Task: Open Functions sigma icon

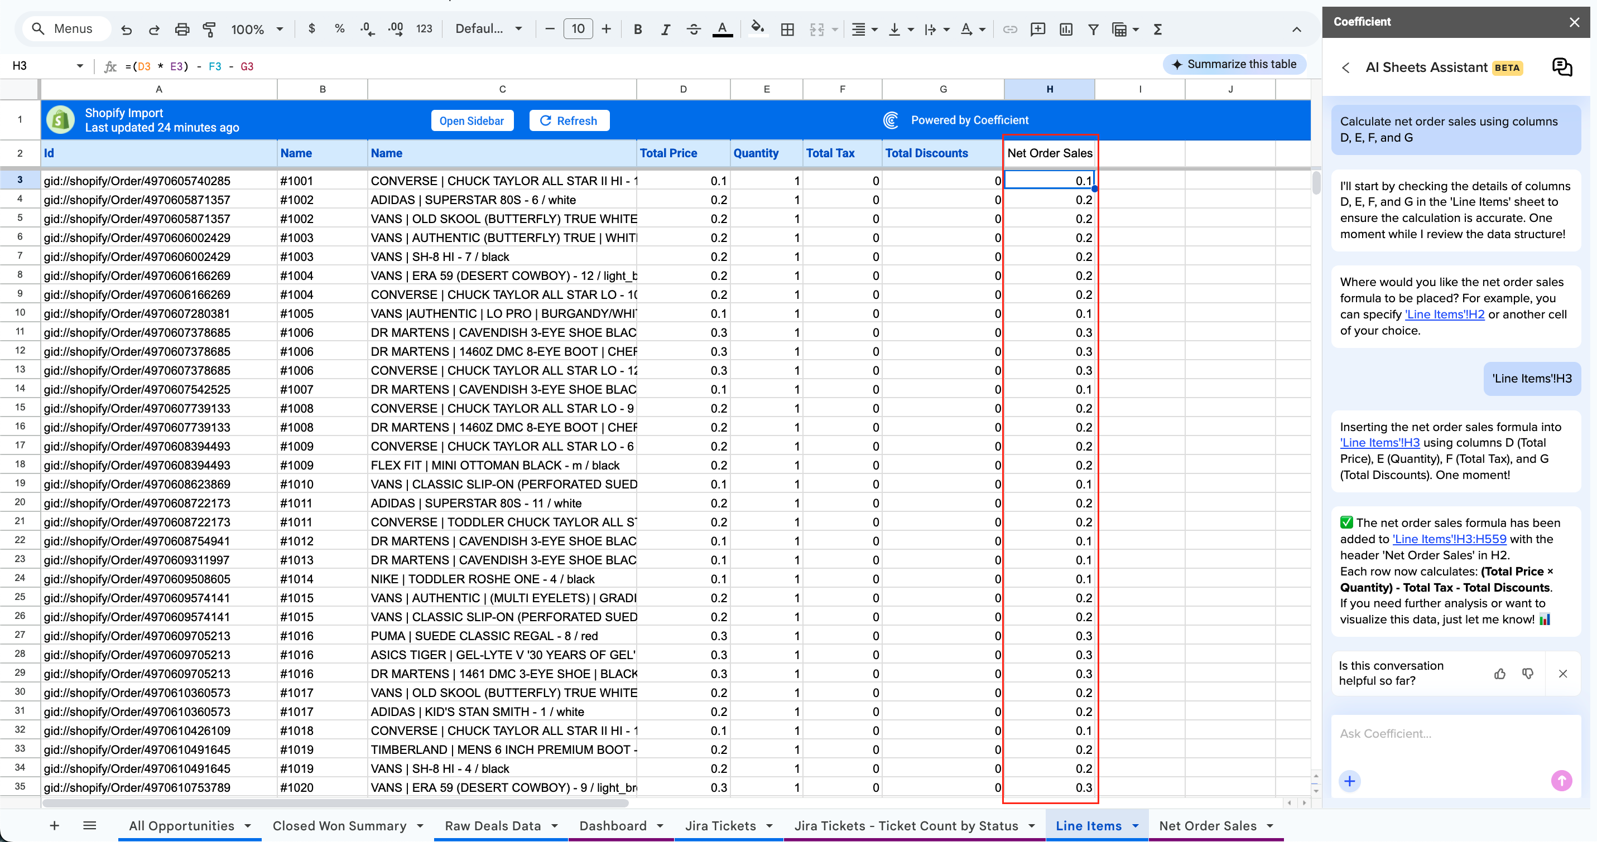Action: click(1157, 29)
